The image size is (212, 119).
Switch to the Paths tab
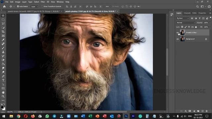click(194, 13)
